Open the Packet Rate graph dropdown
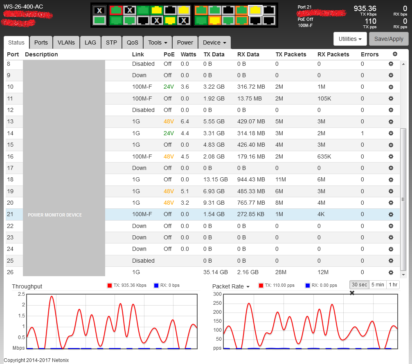The image size is (412, 364). click(231, 286)
